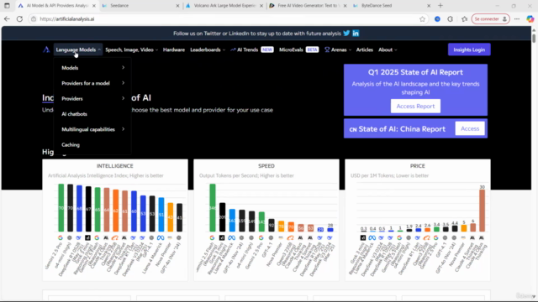Click the tallest green bar in Speed chart
The height and width of the screenshot is (302, 538).
pos(213,208)
